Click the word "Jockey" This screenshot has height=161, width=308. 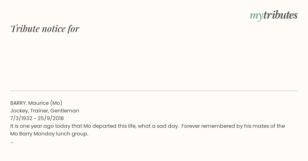[19, 111]
